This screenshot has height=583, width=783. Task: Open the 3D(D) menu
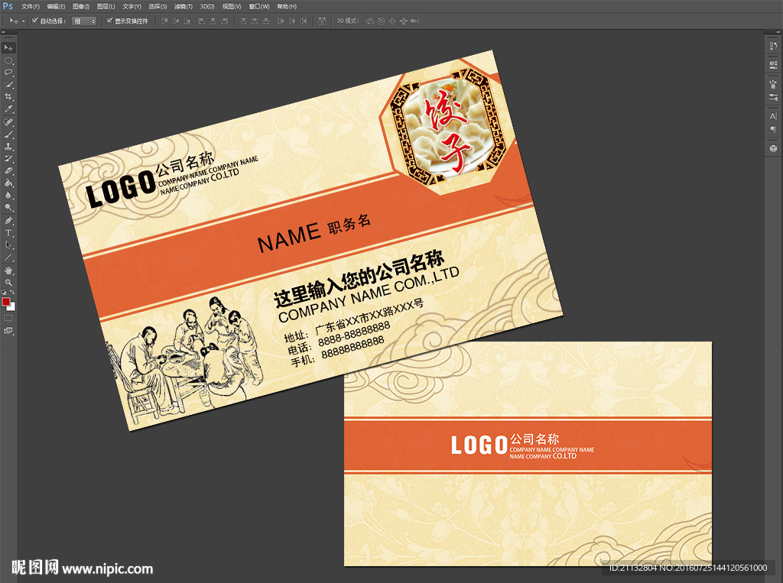(207, 6)
